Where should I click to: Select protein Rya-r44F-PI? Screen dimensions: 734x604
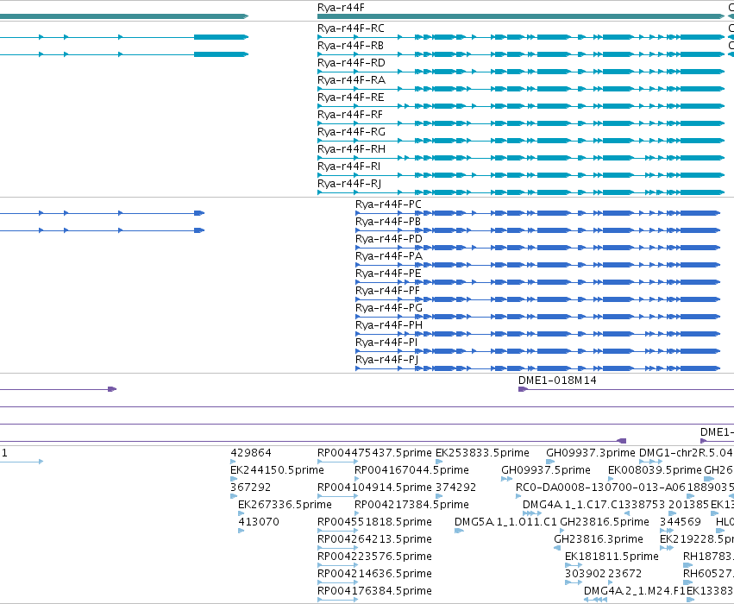coord(386,343)
